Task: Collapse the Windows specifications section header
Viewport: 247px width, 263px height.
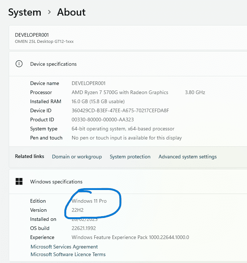Action: tap(128, 182)
